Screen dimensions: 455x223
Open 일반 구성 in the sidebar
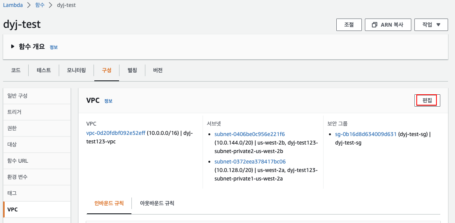pos(17,96)
